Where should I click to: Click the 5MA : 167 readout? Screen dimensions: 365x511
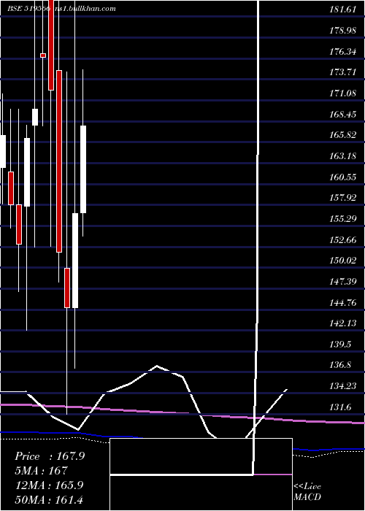pos(42,471)
